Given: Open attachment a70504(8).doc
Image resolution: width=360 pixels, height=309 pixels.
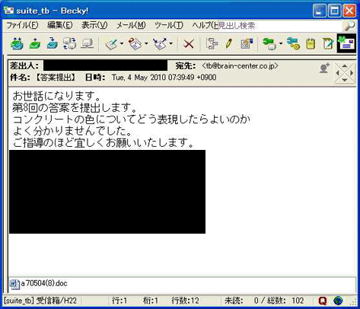Looking at the screenshot, I should click(39, 284).
